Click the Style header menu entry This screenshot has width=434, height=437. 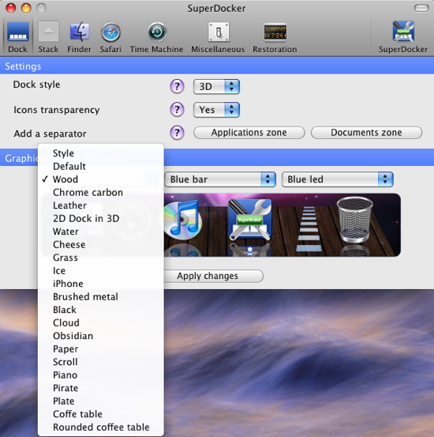click(101, 153)
